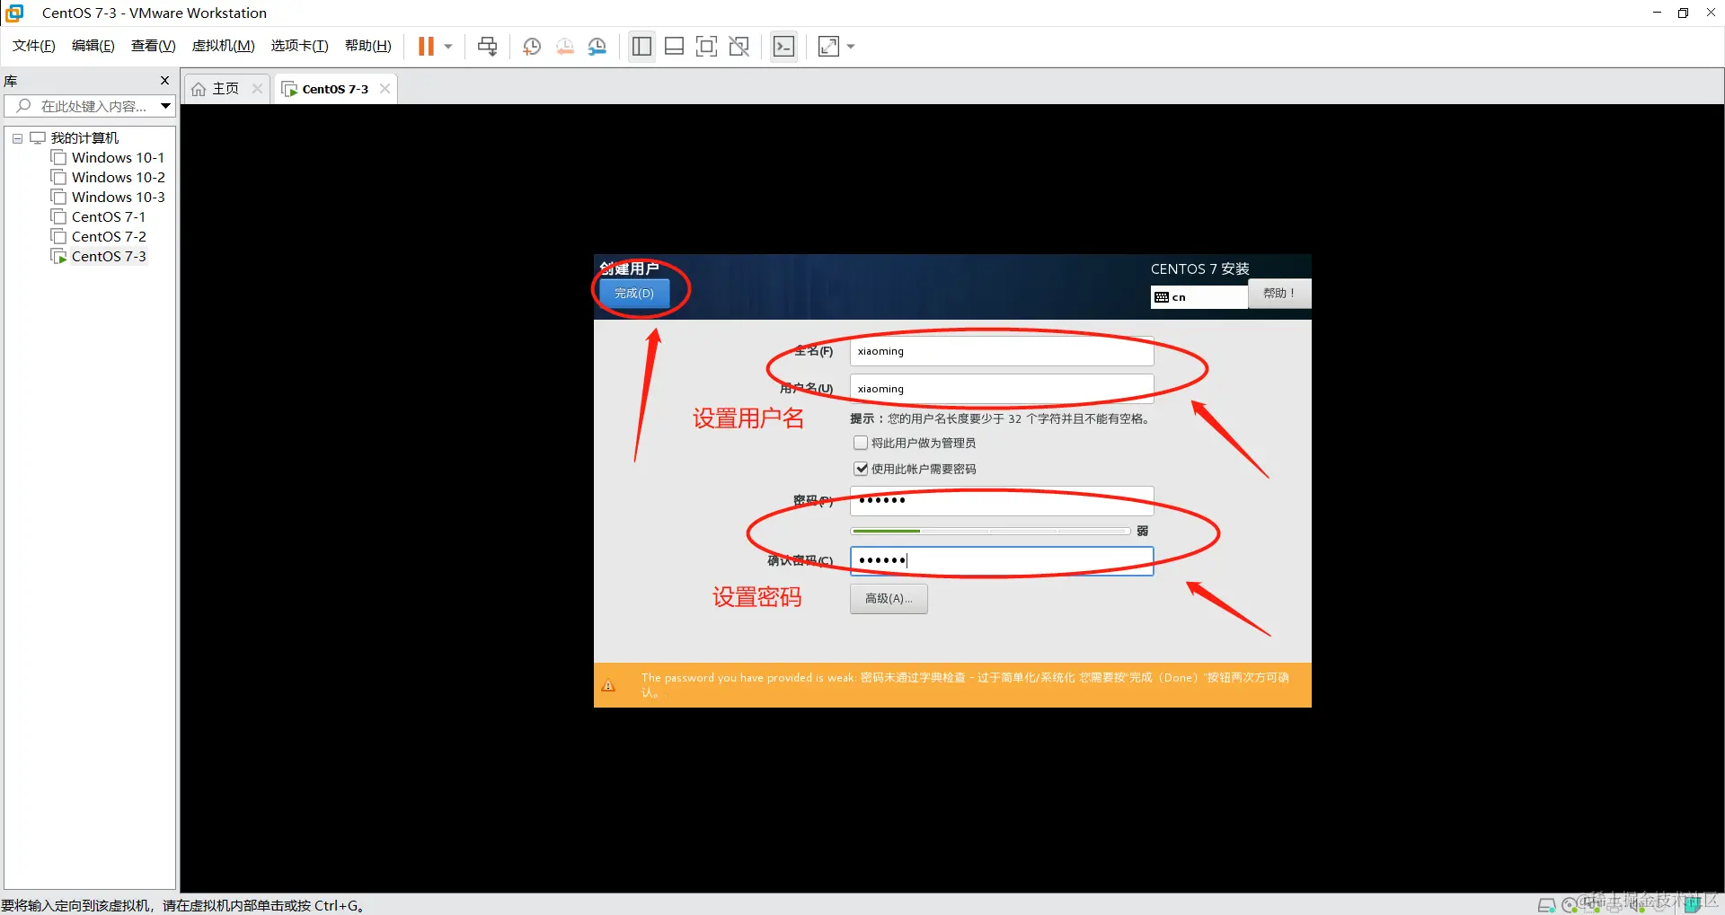Take a snapshot of this virtual machine
The width and height of the screenshot is (1725, 915).
point(532,47)
